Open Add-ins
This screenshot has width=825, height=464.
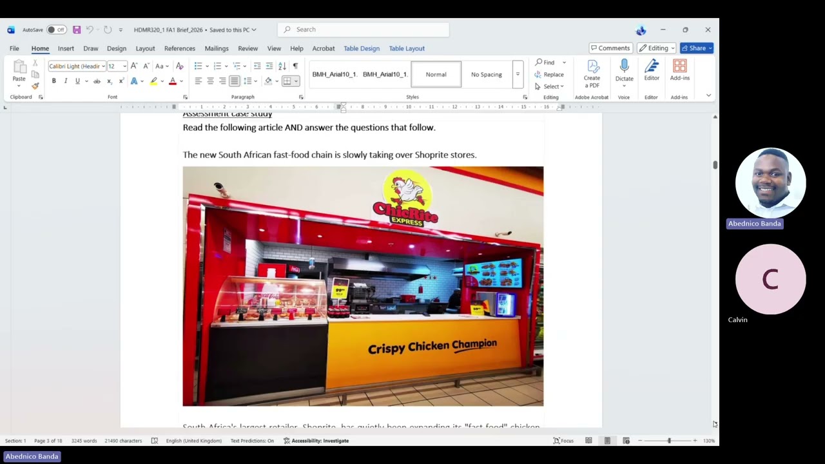click(679, 71)
